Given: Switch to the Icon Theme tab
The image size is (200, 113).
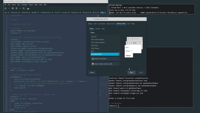Looking at the screenshot, I should tap(102, 24).
